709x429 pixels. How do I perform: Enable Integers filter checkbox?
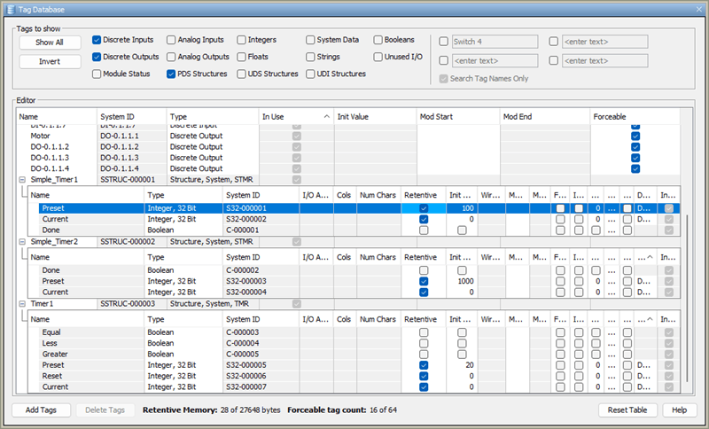point(241,40)
